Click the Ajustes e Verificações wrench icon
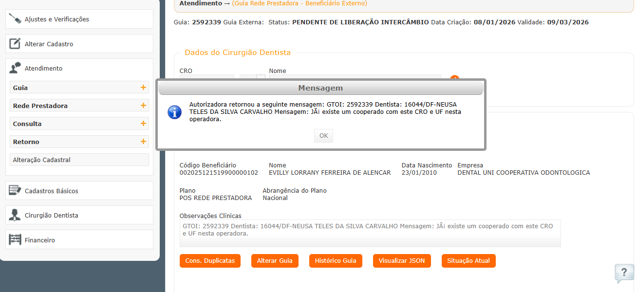The height and width of the screenshot is (292, 637). pos(15,19)
